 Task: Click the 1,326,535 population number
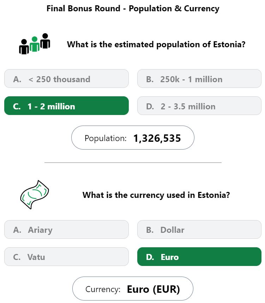coord(157,138)
